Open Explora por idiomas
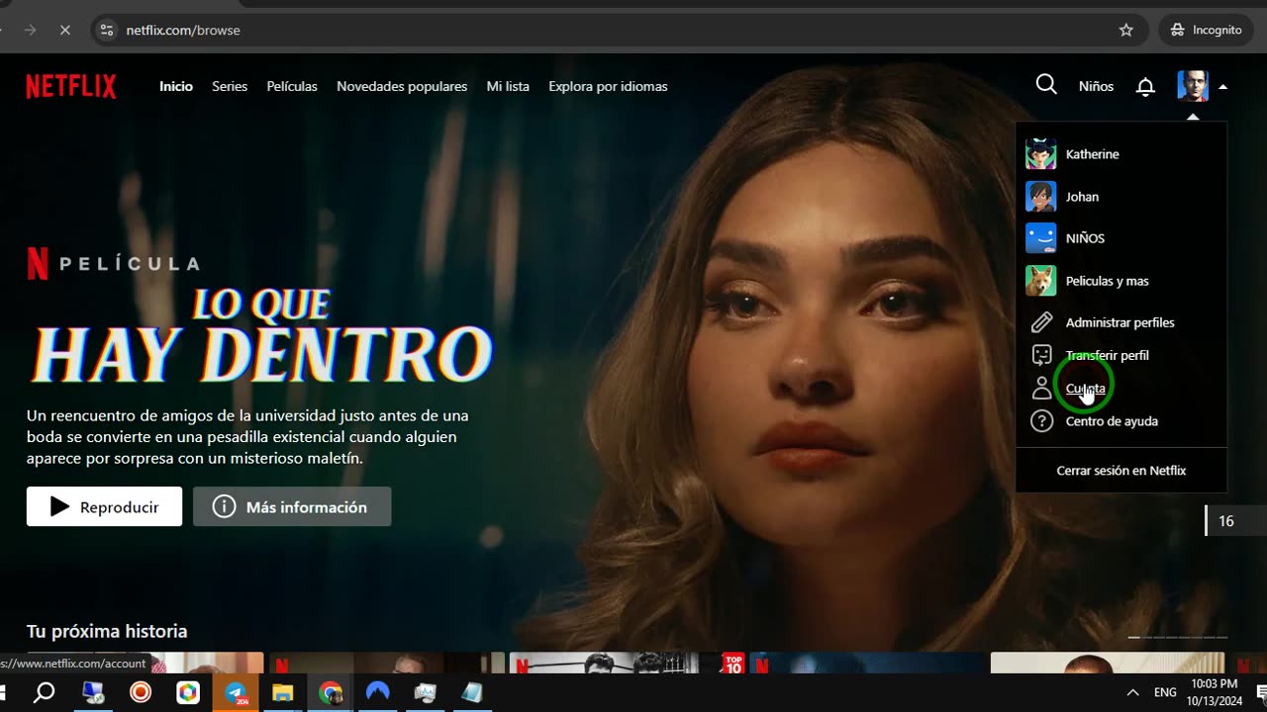This screenshot has height=712, width=1267. tap(608, 87)
